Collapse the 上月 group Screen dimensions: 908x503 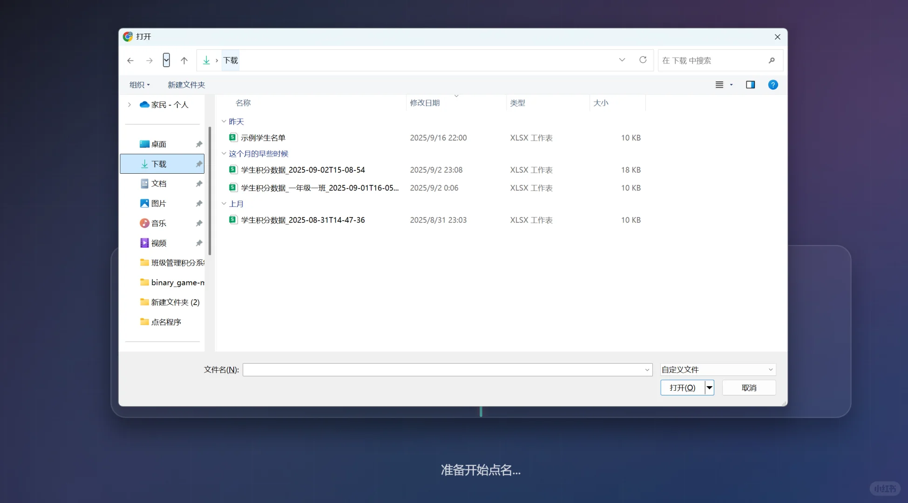(x=224, y=204)
